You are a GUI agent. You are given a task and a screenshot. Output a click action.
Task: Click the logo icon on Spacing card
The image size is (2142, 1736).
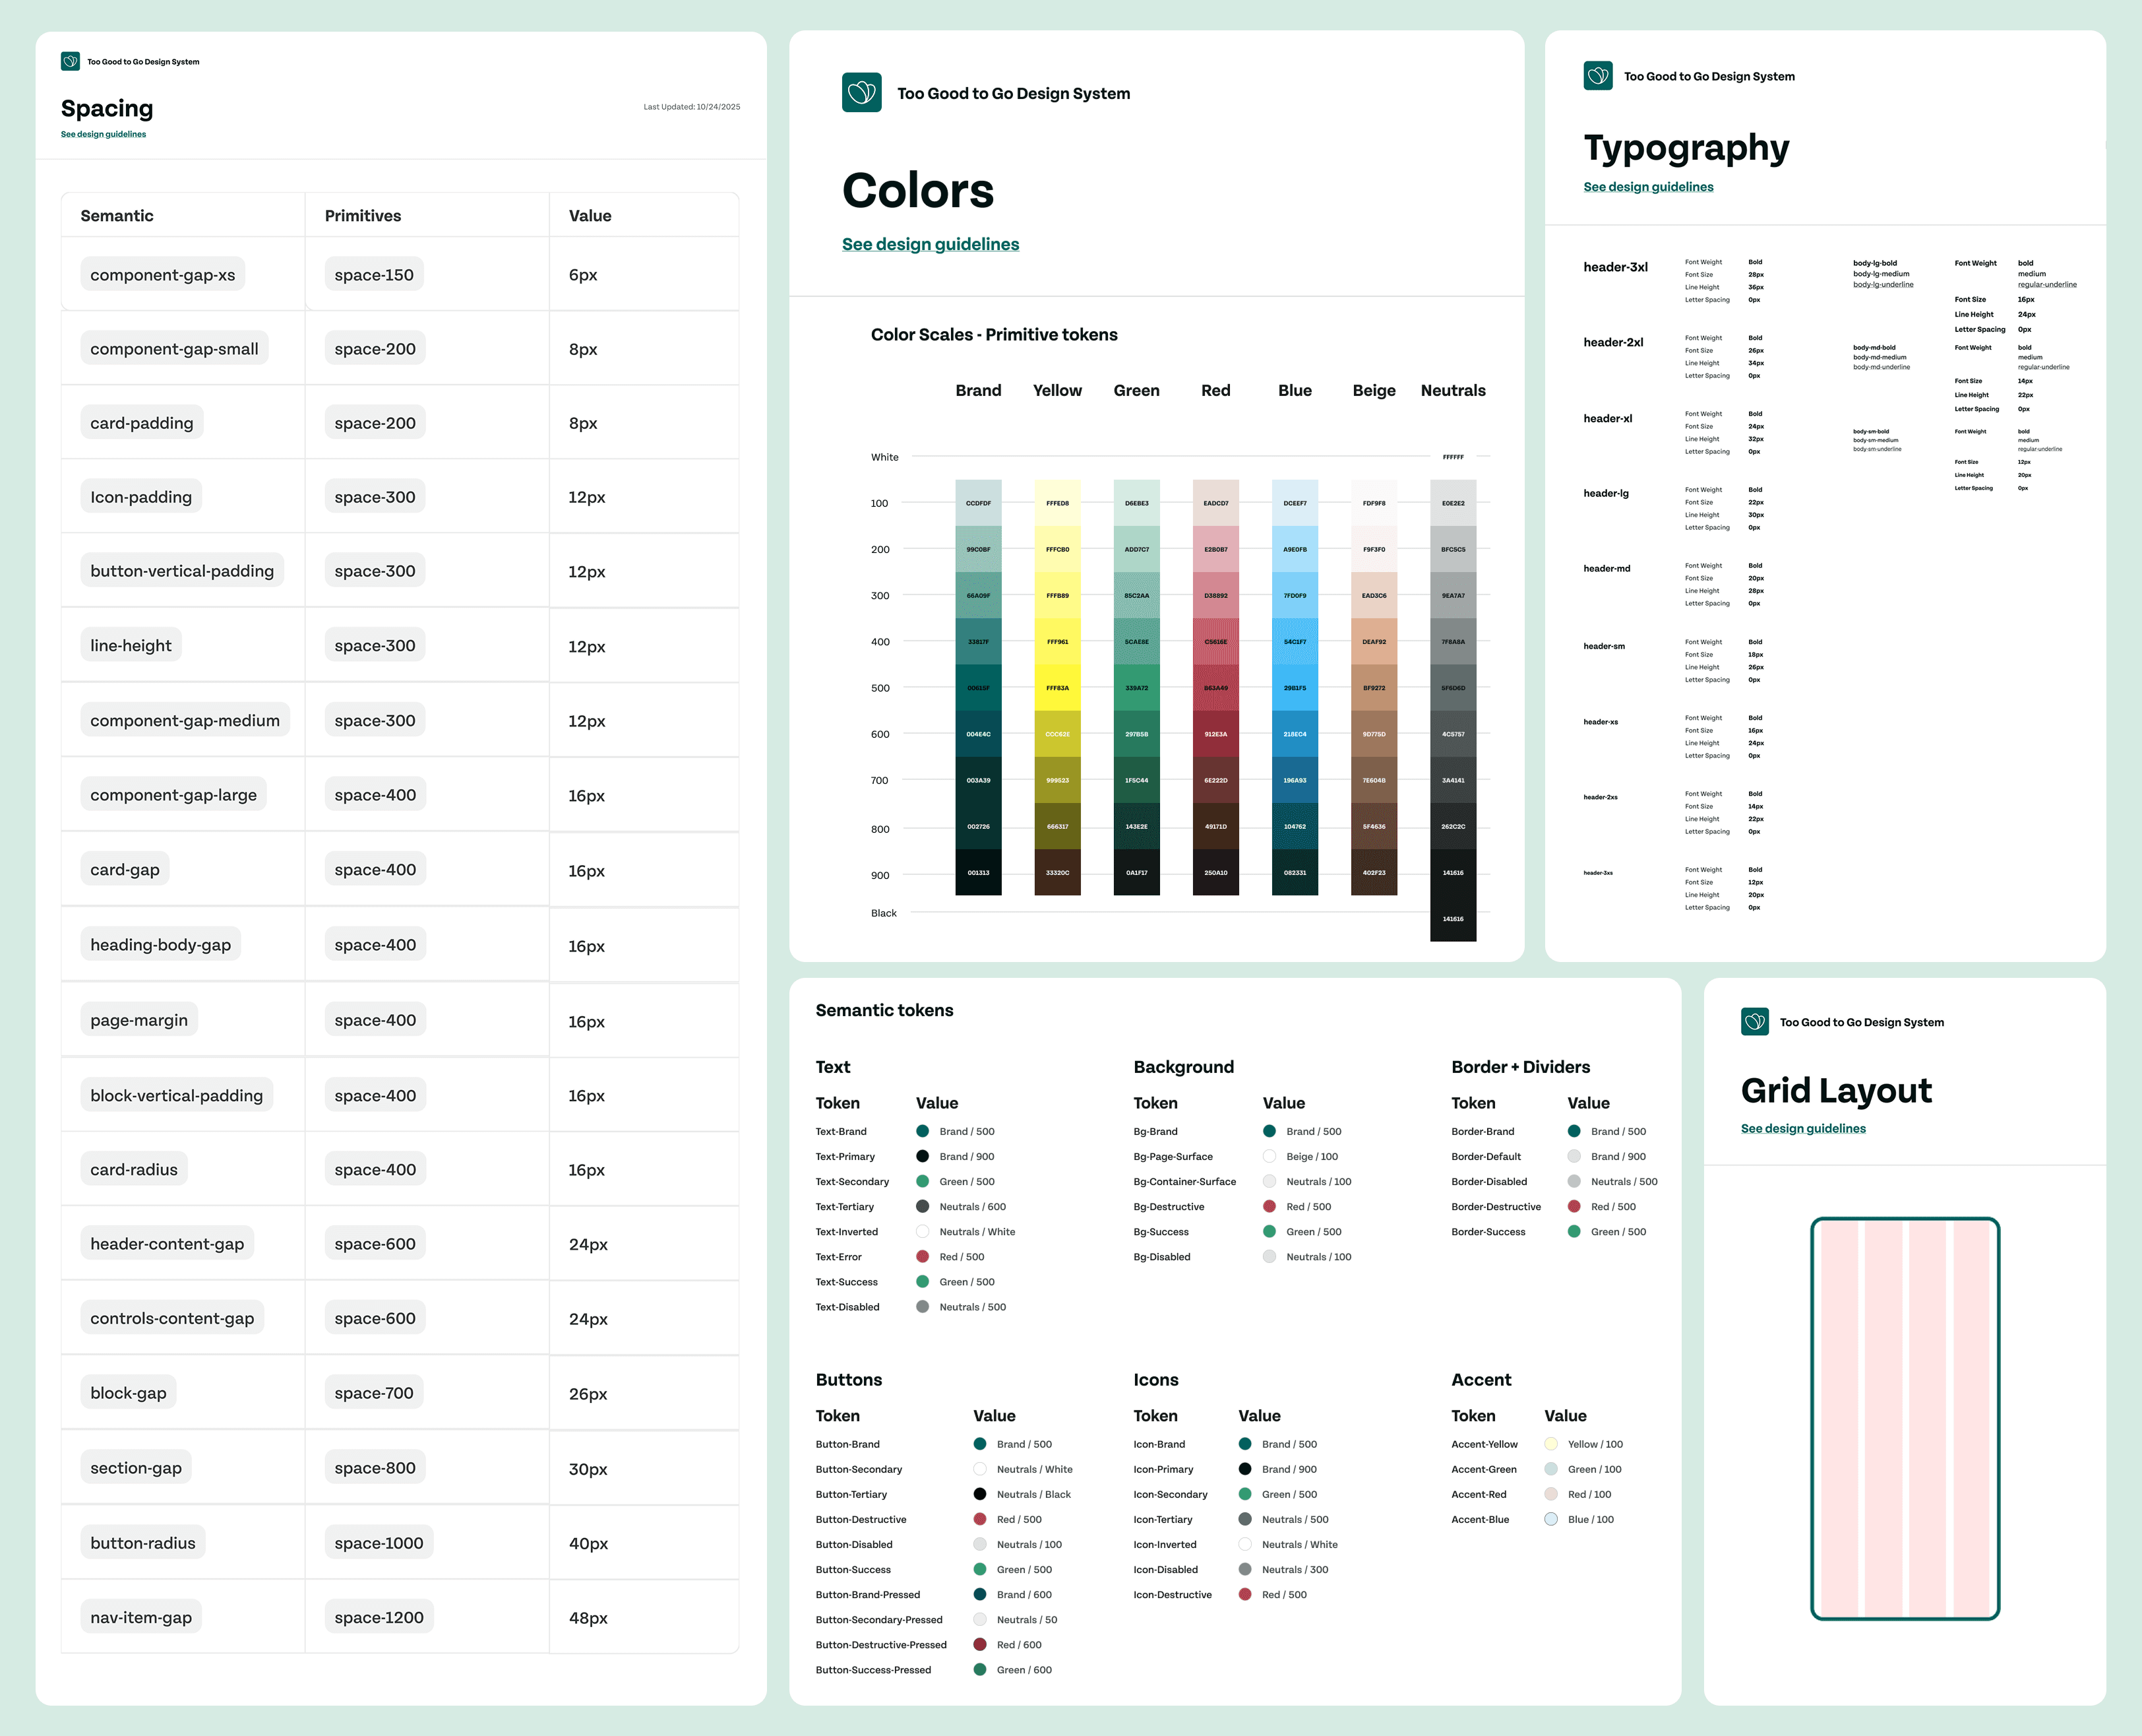click(x=70, y=61)
